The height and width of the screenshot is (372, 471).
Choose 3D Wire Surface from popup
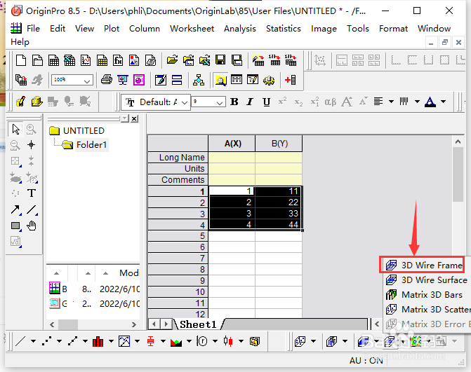click(x=427, y=280)
